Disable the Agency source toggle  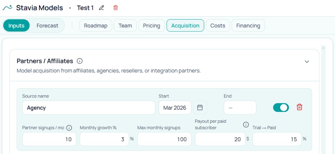click(x=281, y=108)
